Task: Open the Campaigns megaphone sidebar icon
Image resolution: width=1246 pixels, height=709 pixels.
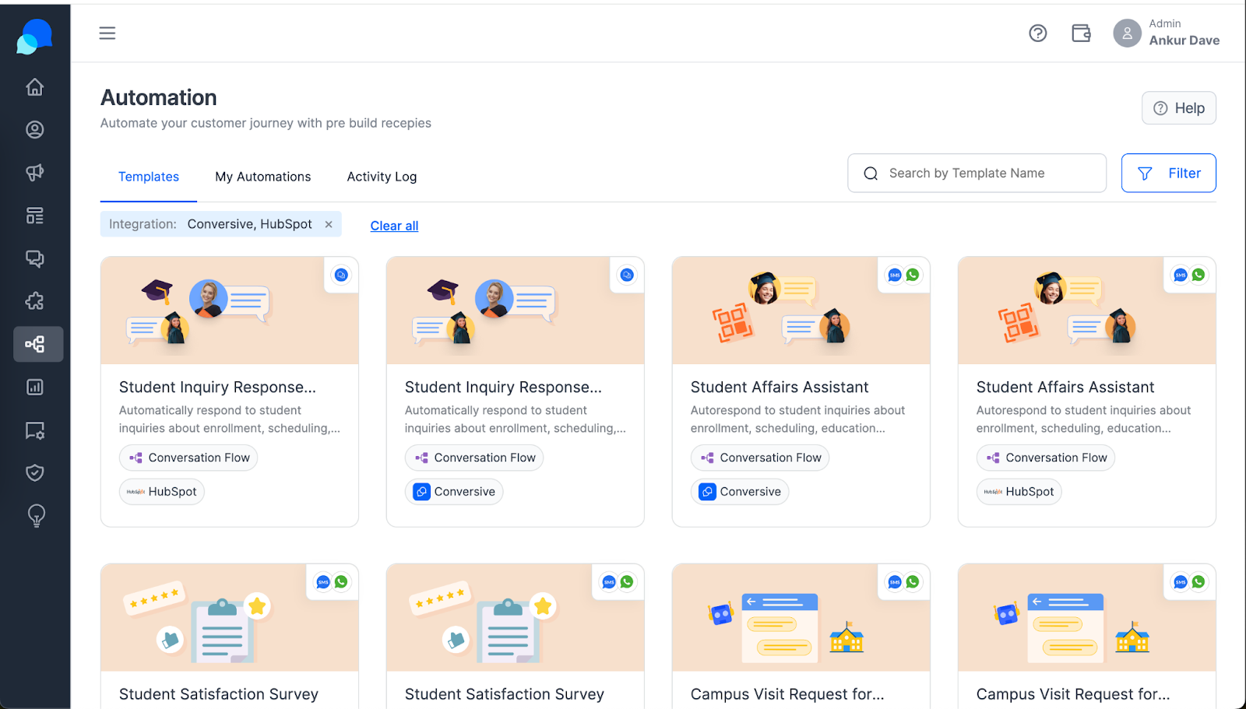Action: [x=35, y=173]
